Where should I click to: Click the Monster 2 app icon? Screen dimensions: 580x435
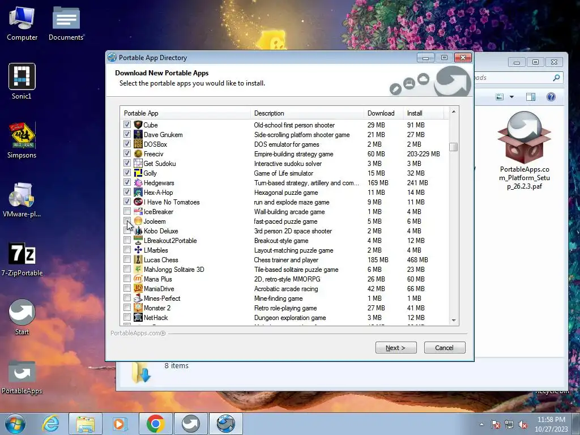[x=138, y=308]
